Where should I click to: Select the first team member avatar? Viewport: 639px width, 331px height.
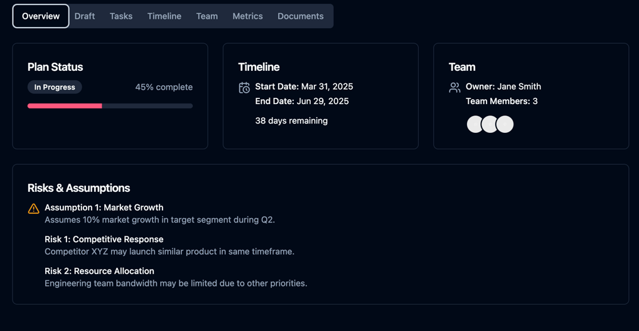(475, 124)
